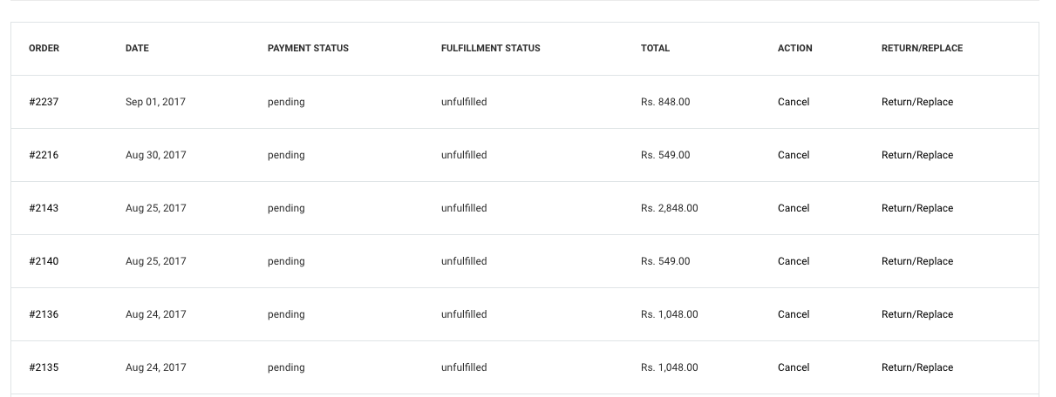Click Return/Replace for order #2237
The height and width of the screenshot is (397, 1056).
[x=917, y=102]
